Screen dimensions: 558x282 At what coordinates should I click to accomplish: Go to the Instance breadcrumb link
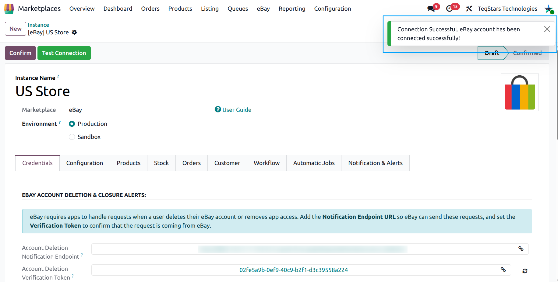pos(38,25)
